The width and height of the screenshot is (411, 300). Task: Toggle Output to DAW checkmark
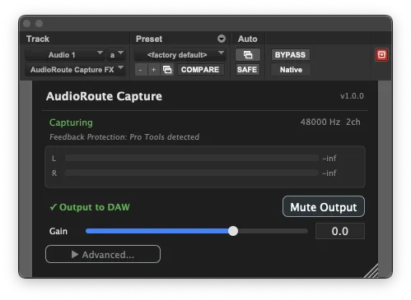click(x=90, y=207)
